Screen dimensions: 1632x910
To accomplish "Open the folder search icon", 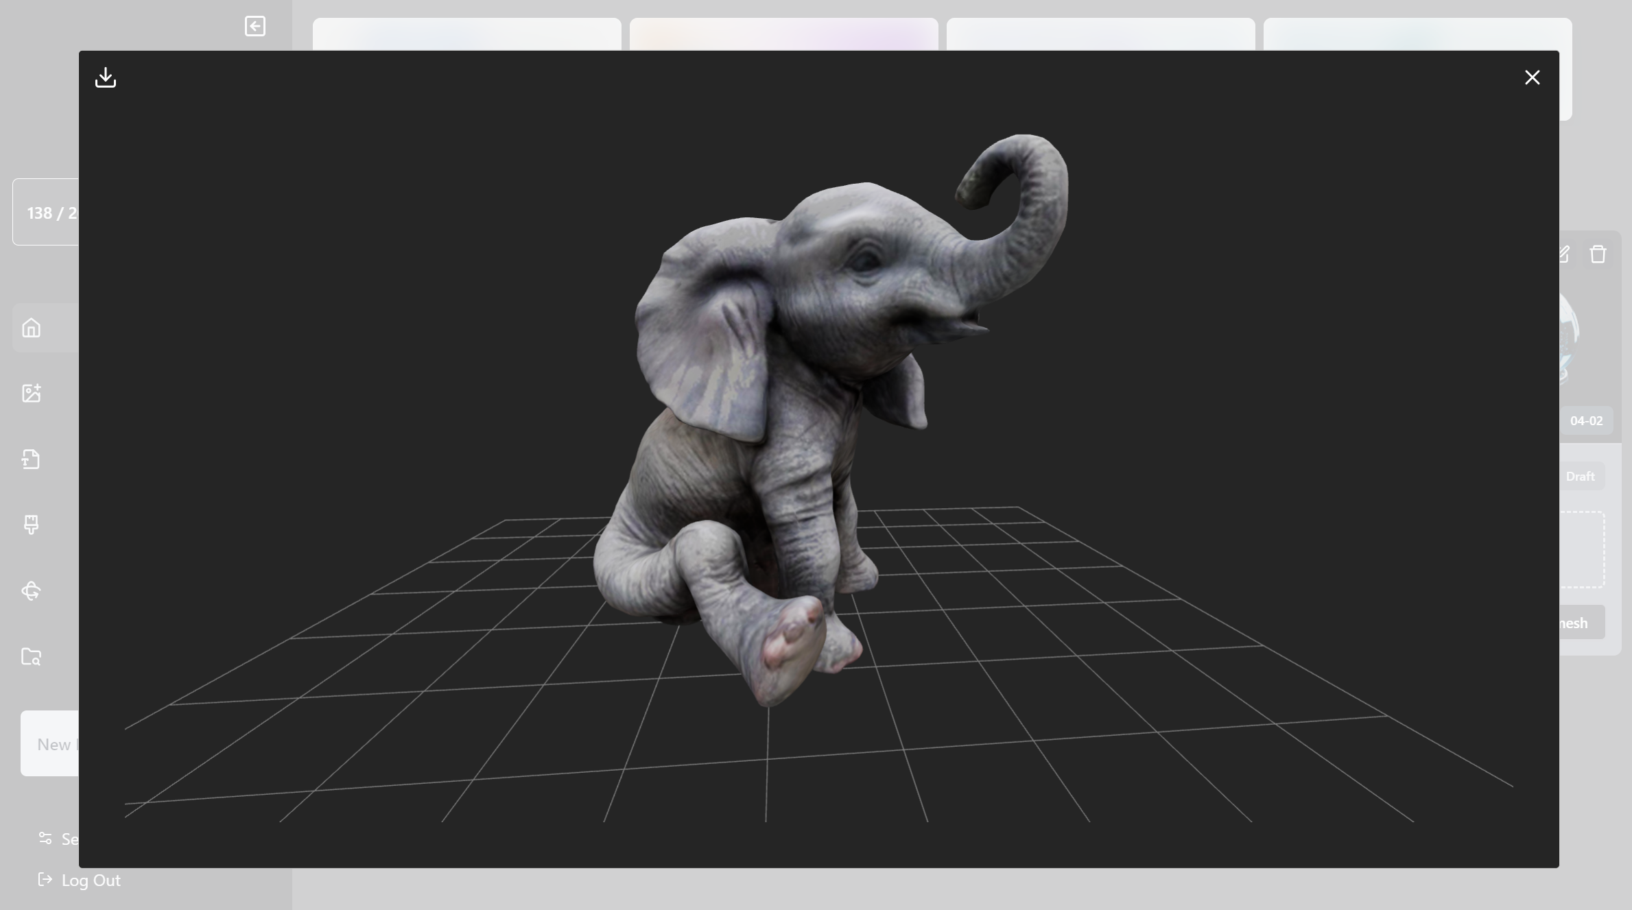I will (31, 656).
